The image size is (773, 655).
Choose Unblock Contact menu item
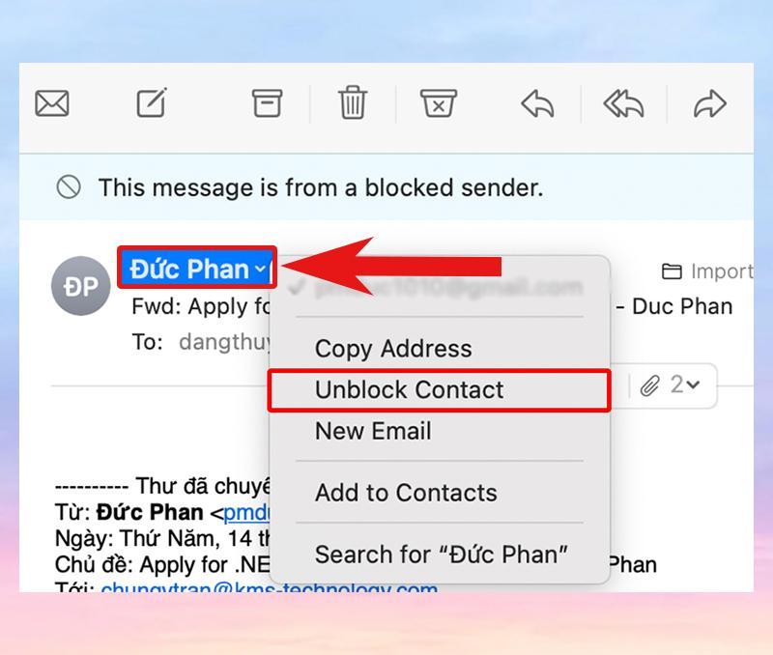tap(410, 390)
